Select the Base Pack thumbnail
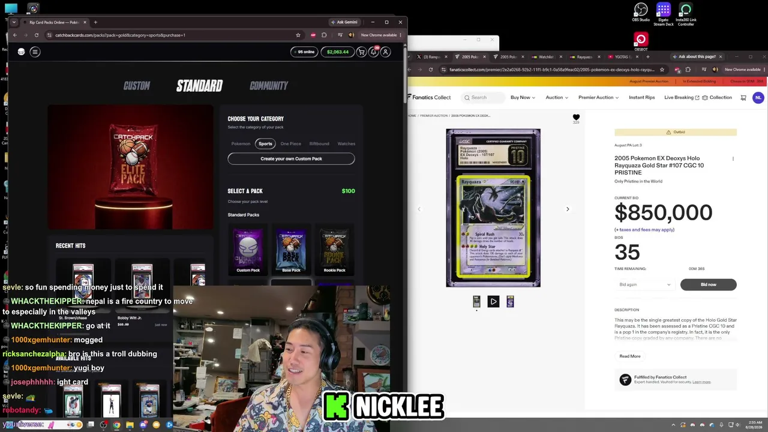The width and height of the screenshot is (768, 432). 291,251
